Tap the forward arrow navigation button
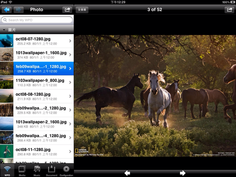The width and height of the screenshot is (236, 177). [x=18, y=9]
